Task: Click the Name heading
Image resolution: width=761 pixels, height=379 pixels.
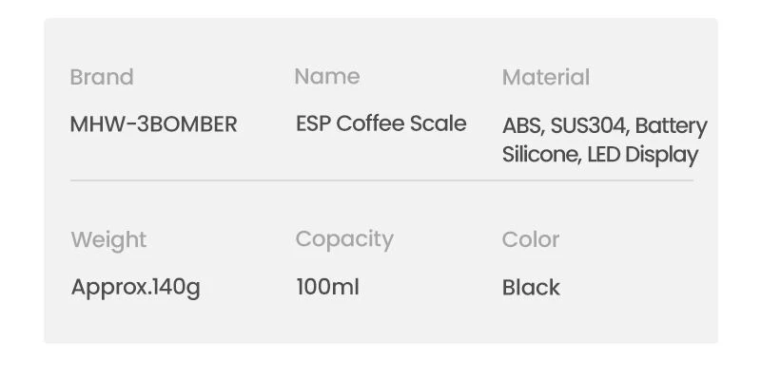Action: click(x=327, y=77)
